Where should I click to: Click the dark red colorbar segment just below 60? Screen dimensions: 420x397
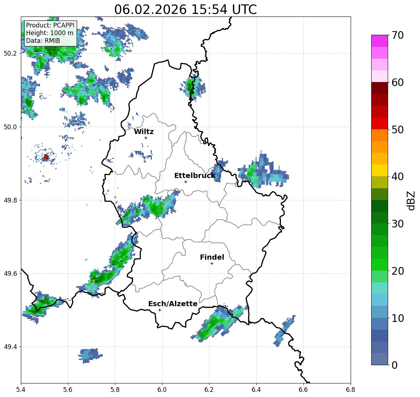point(380,88)
